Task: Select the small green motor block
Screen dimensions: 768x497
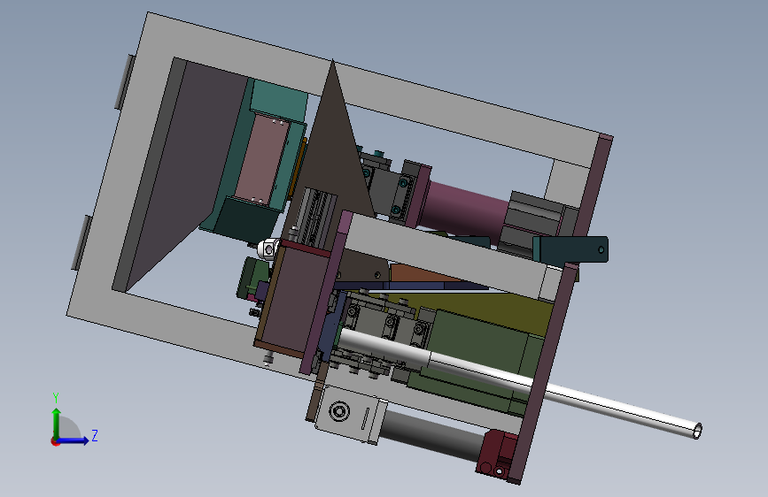Action: pyautogui.click(x=252, y=279)
